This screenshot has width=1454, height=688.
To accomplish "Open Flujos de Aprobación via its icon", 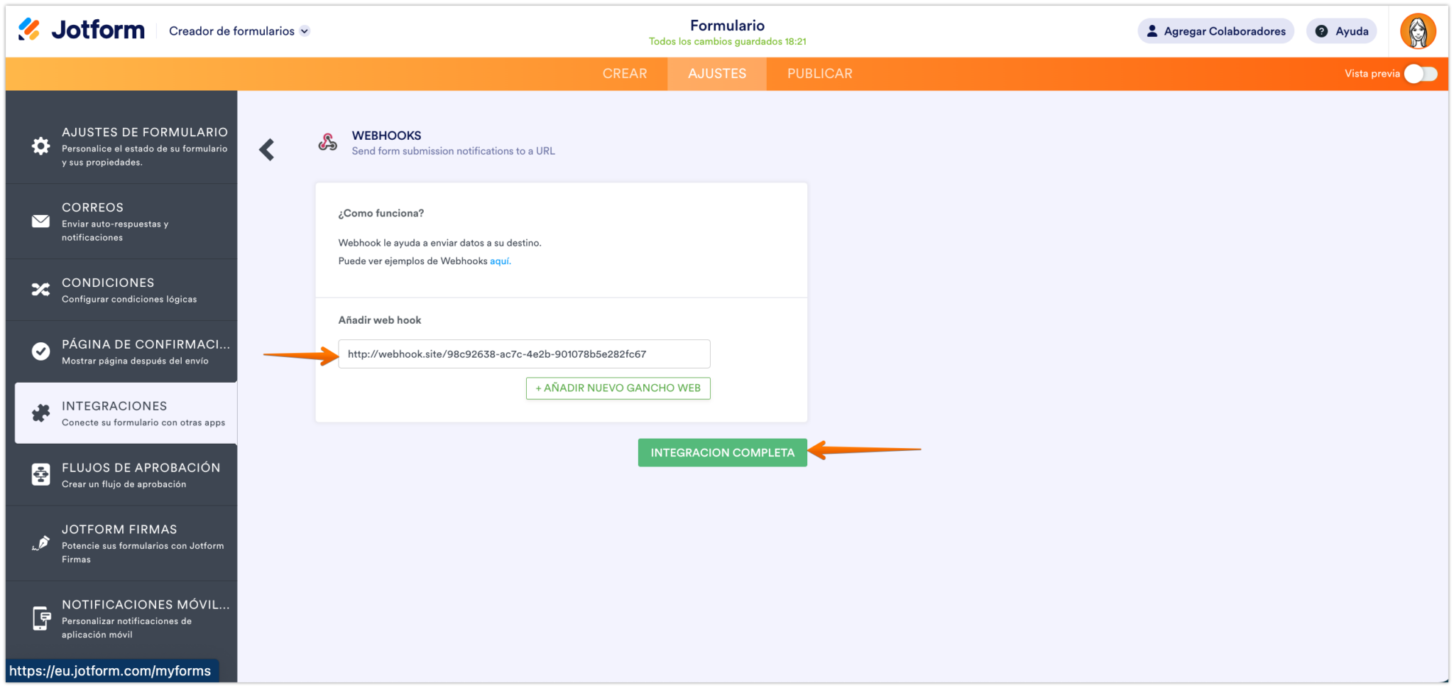I will point(40,474).
